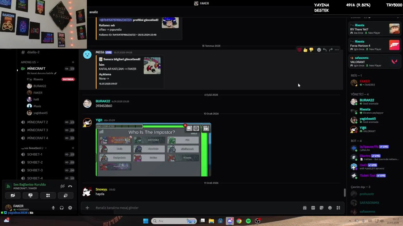
Task: Join the MİNECRAFT 3 voice channel
Action: coord(47,130)
